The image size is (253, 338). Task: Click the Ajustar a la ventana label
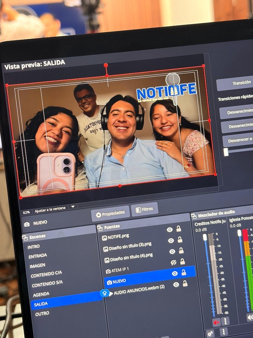[50, 210]
